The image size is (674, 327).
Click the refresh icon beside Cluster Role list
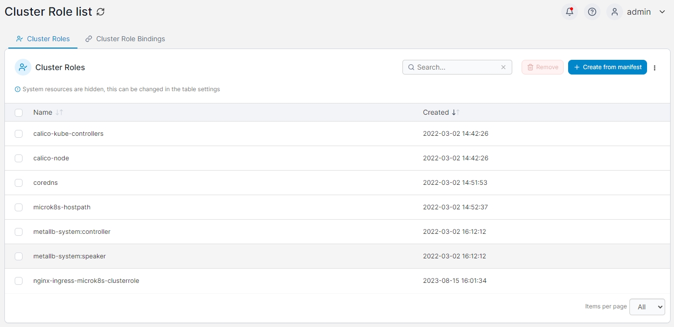[100, 12]
